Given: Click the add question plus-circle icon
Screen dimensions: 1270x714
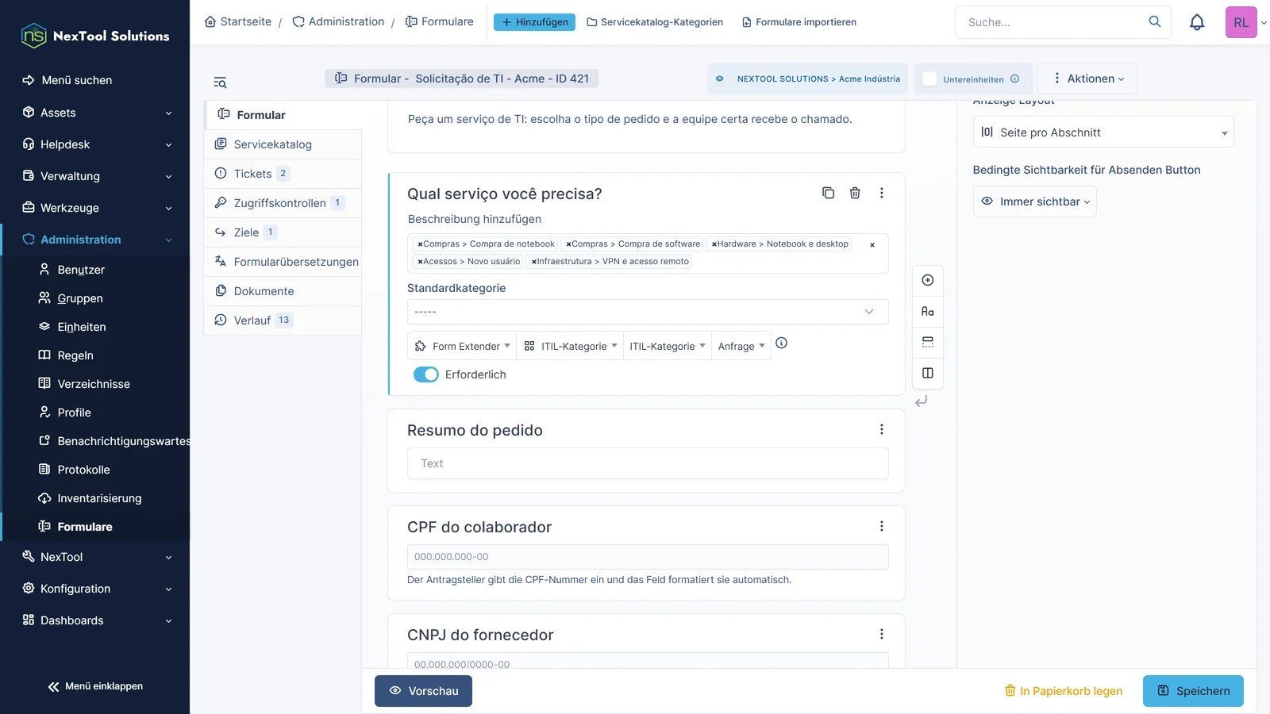Looking at the screenshot, I should [928, 280].
